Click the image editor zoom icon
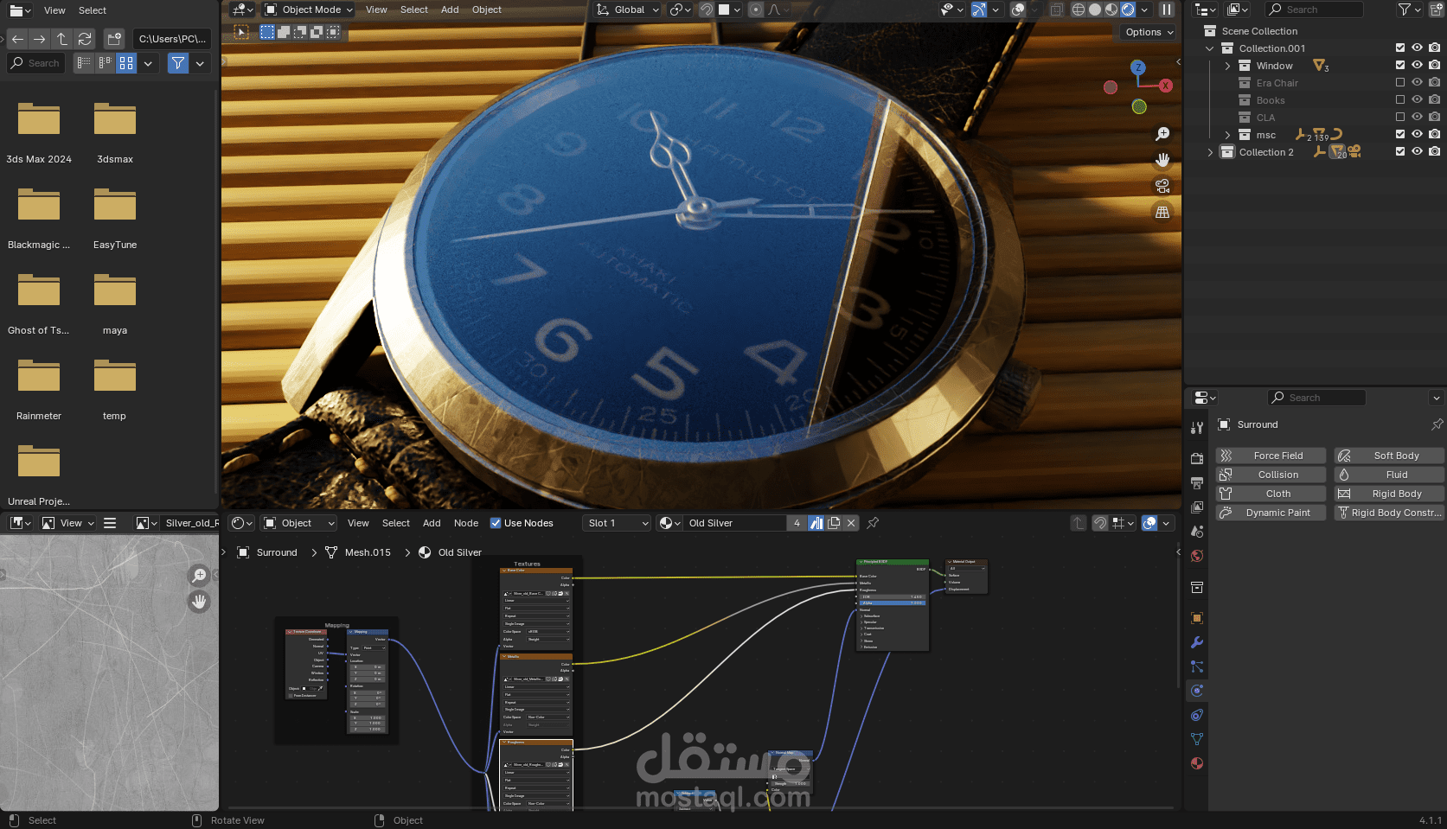The height and width of the screenshot is (829, 1447). (x=199, y=576)
